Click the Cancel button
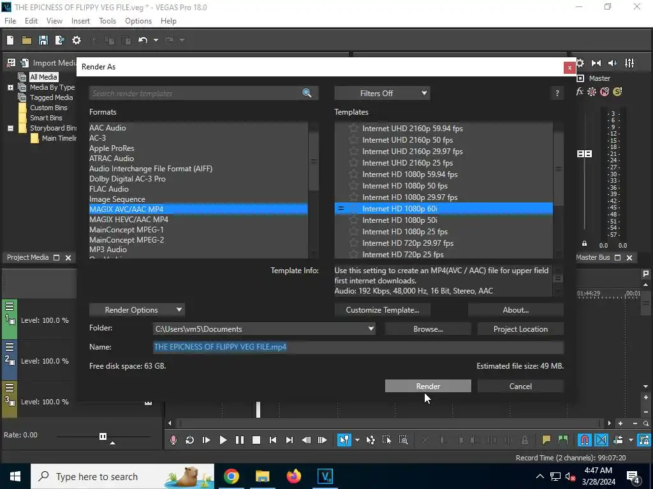This screenshot has height=489, width=653. point(520,386)
